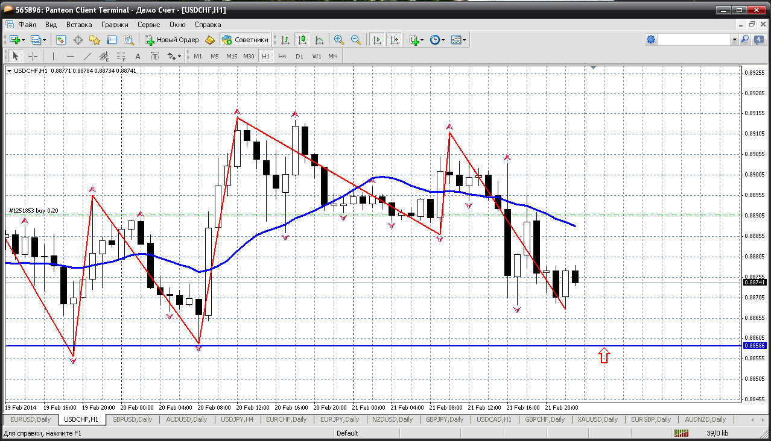Screen dimensions: 771x441
Task: Toggle the Советники expert advisors button
Action: 246,40
